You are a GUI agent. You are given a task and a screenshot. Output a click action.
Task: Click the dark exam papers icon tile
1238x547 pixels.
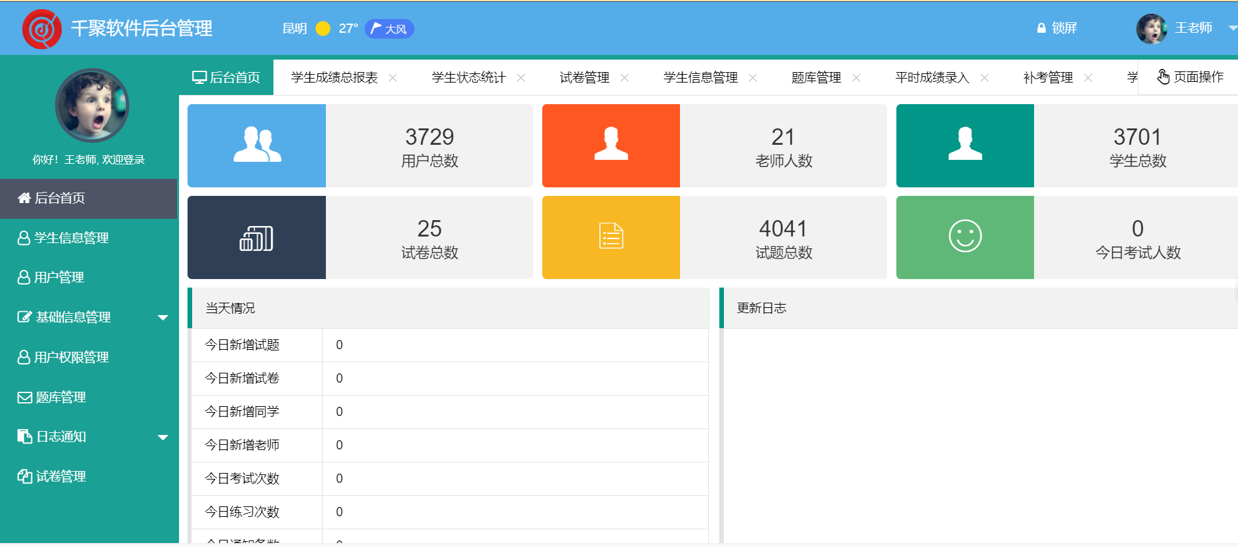point(256,237)
